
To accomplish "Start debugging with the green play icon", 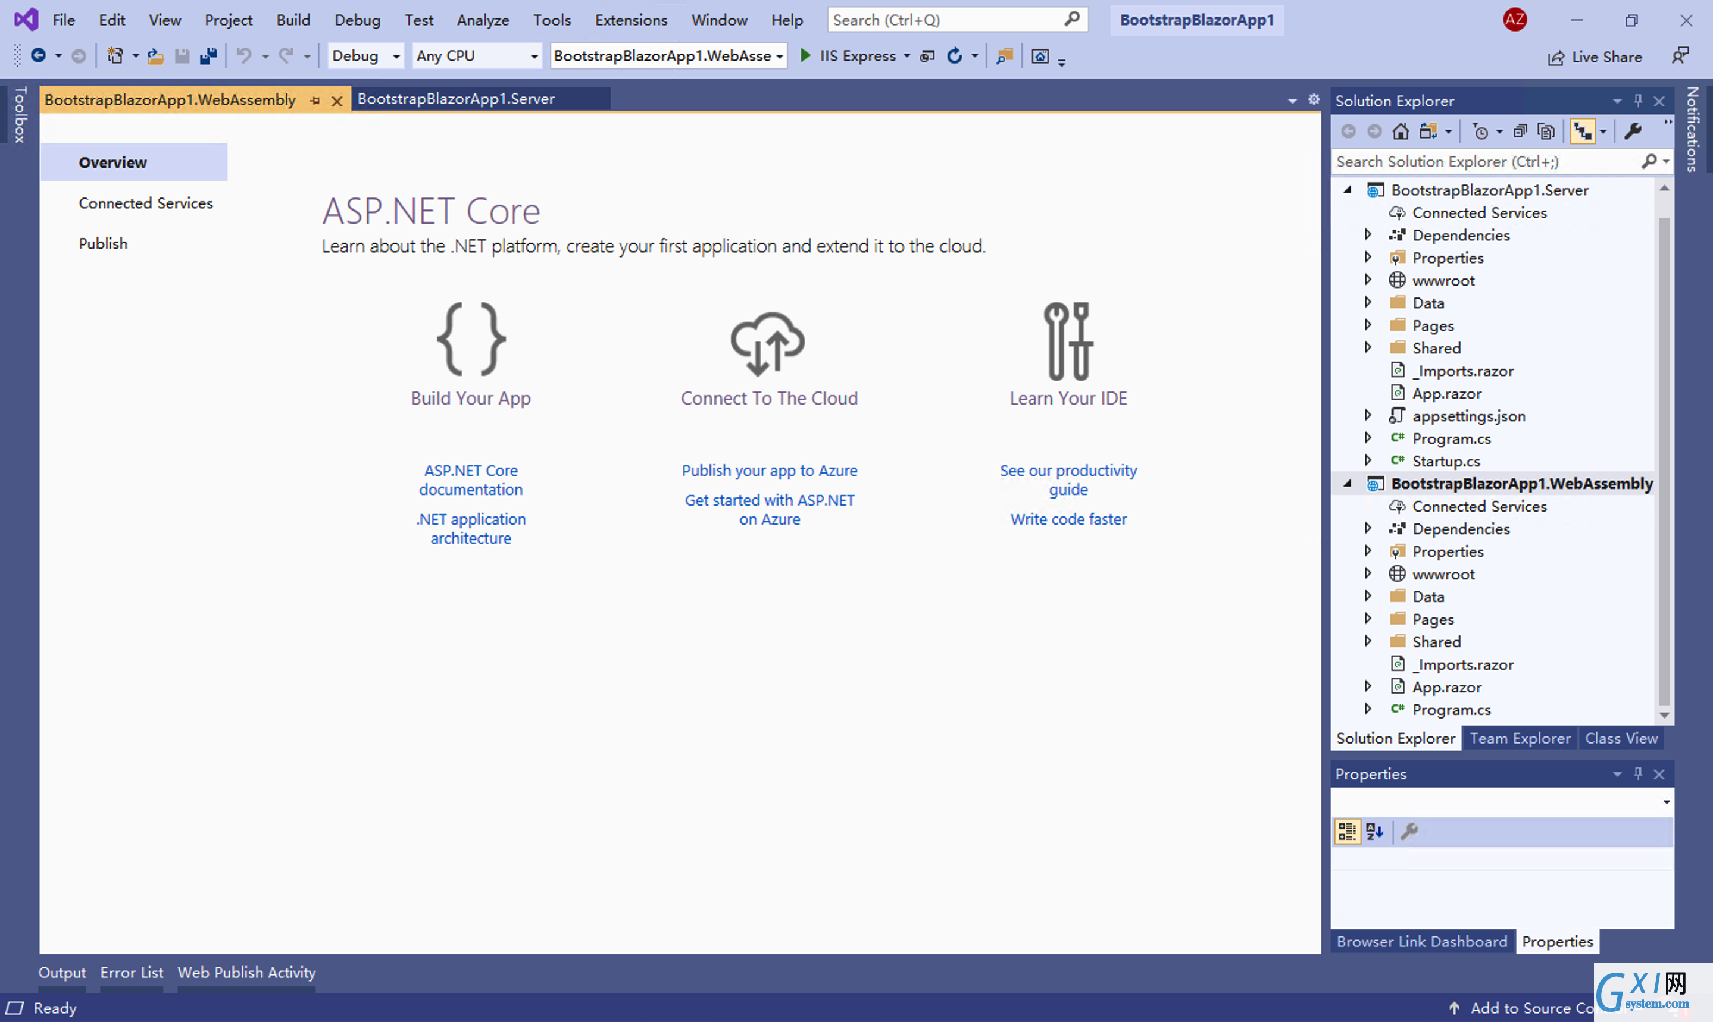I will pos(805,55).
